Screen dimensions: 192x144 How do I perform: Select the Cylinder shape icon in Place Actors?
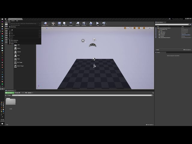15,52
